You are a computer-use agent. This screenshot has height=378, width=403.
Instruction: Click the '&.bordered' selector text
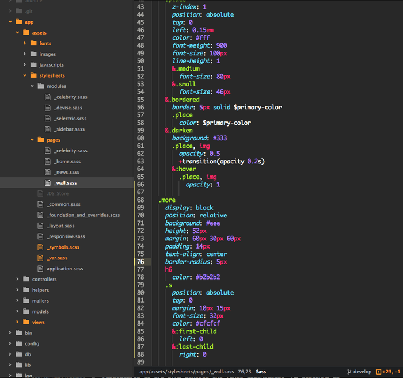183,100
